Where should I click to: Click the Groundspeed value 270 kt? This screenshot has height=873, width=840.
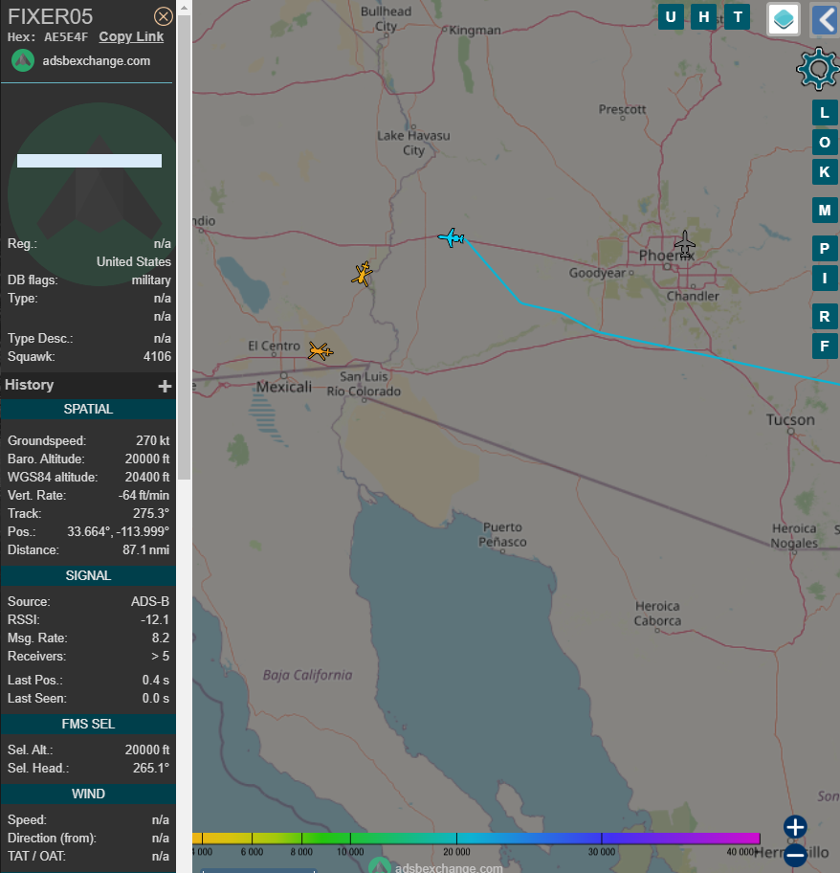[152, 441]
